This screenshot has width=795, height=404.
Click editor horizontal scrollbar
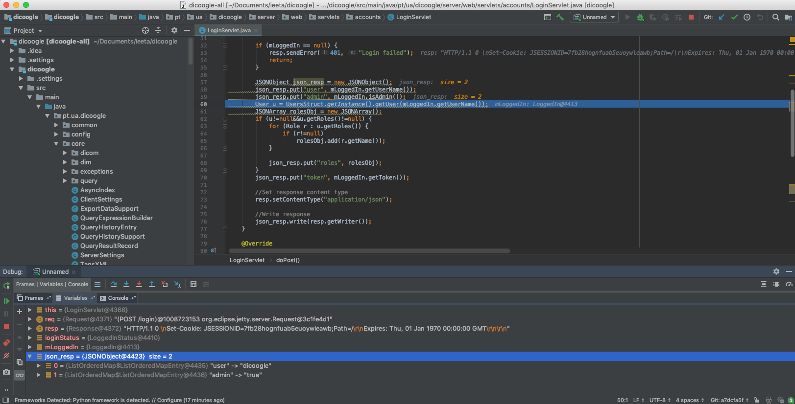click(369, 251)
